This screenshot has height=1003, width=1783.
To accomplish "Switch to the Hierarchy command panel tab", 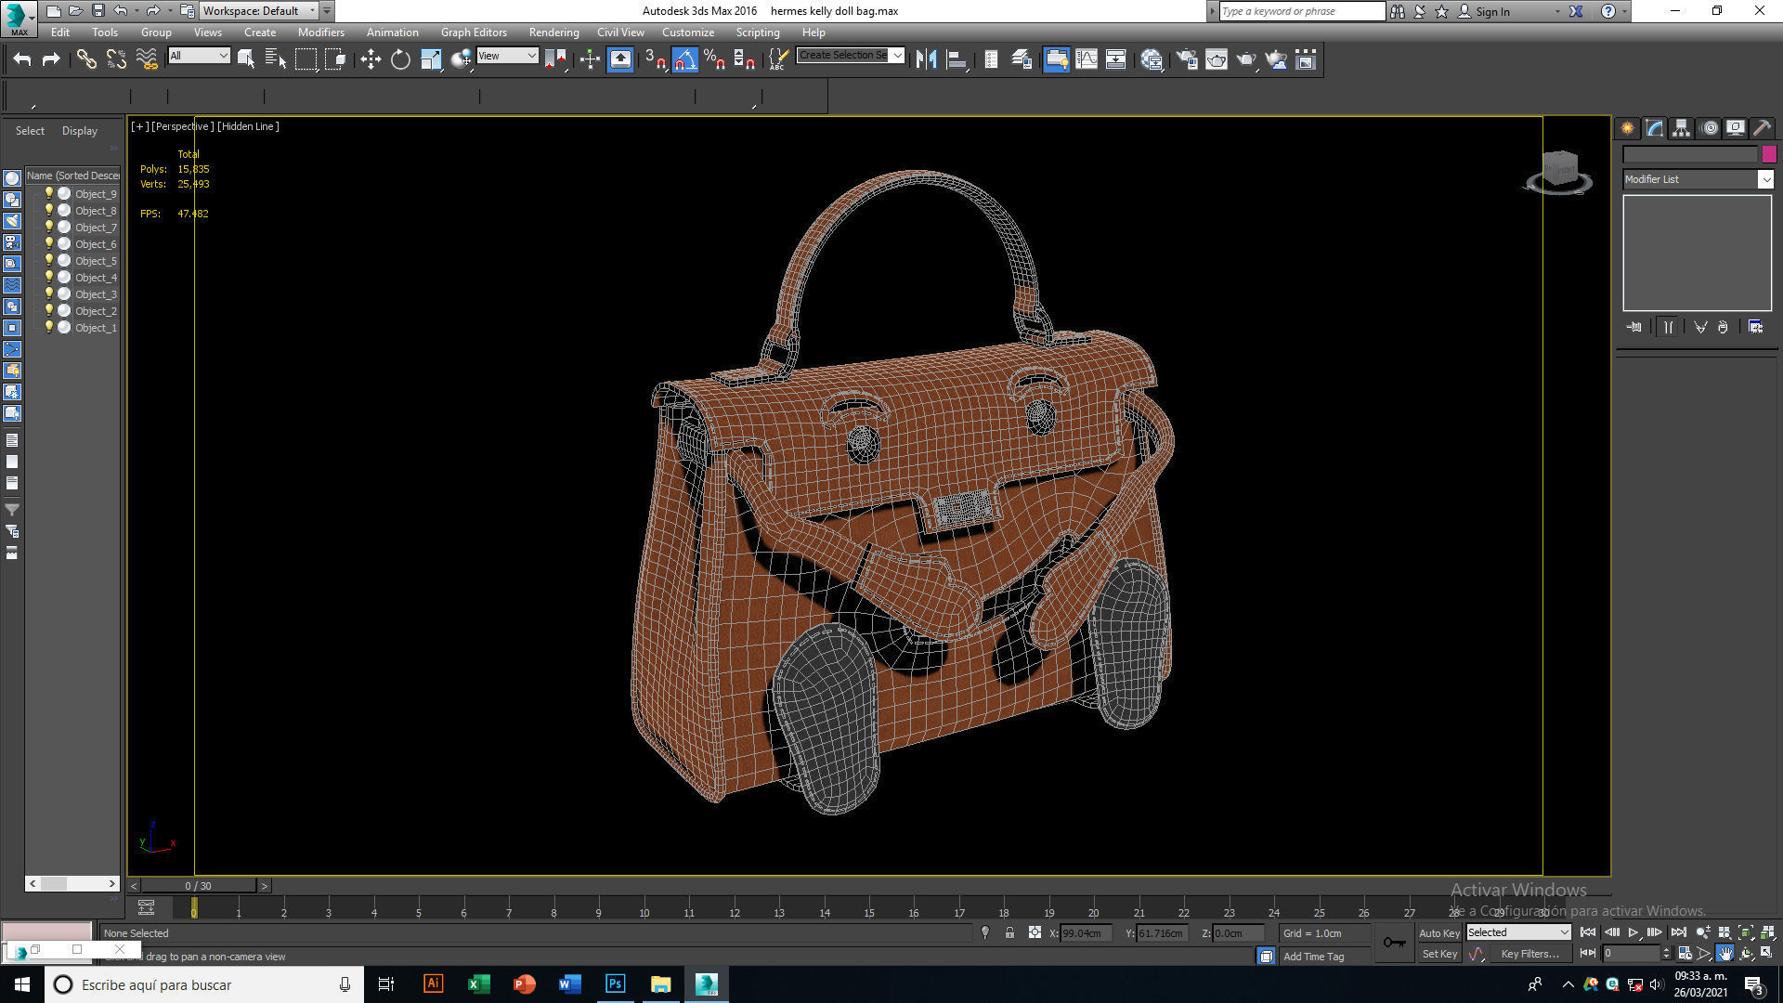I will click(x=1682, y=128).
